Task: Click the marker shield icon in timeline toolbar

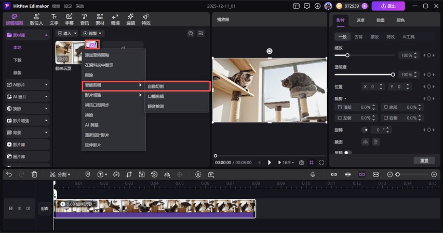Action: [x=88, y=174]
